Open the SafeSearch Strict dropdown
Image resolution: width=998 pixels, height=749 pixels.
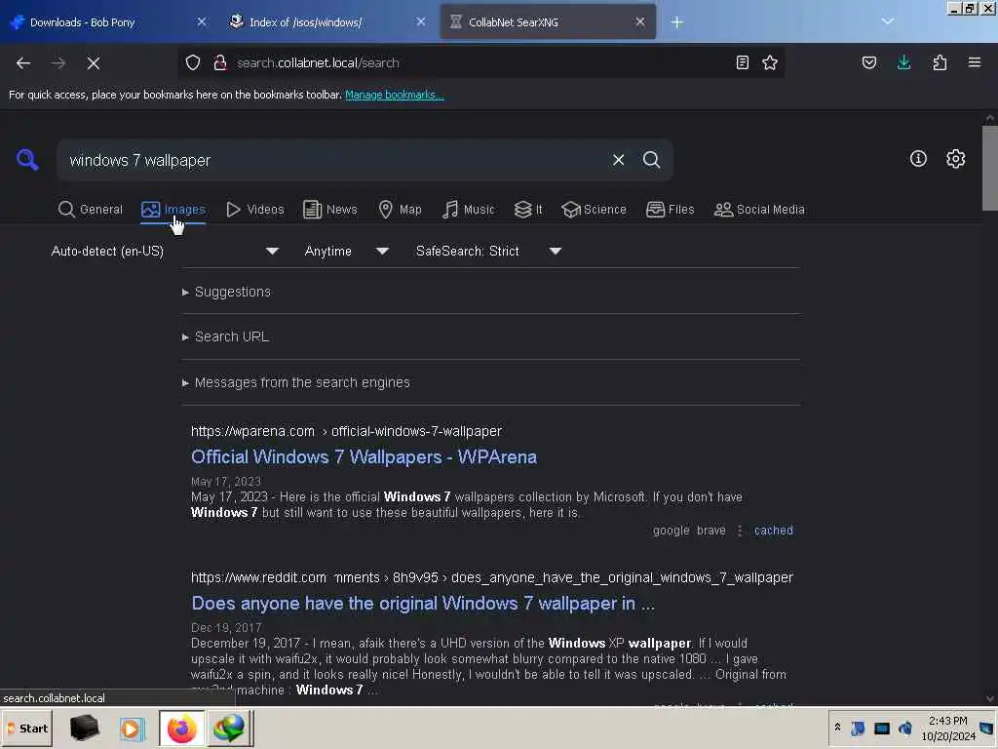pyautogui.click(x=489, y=251)
